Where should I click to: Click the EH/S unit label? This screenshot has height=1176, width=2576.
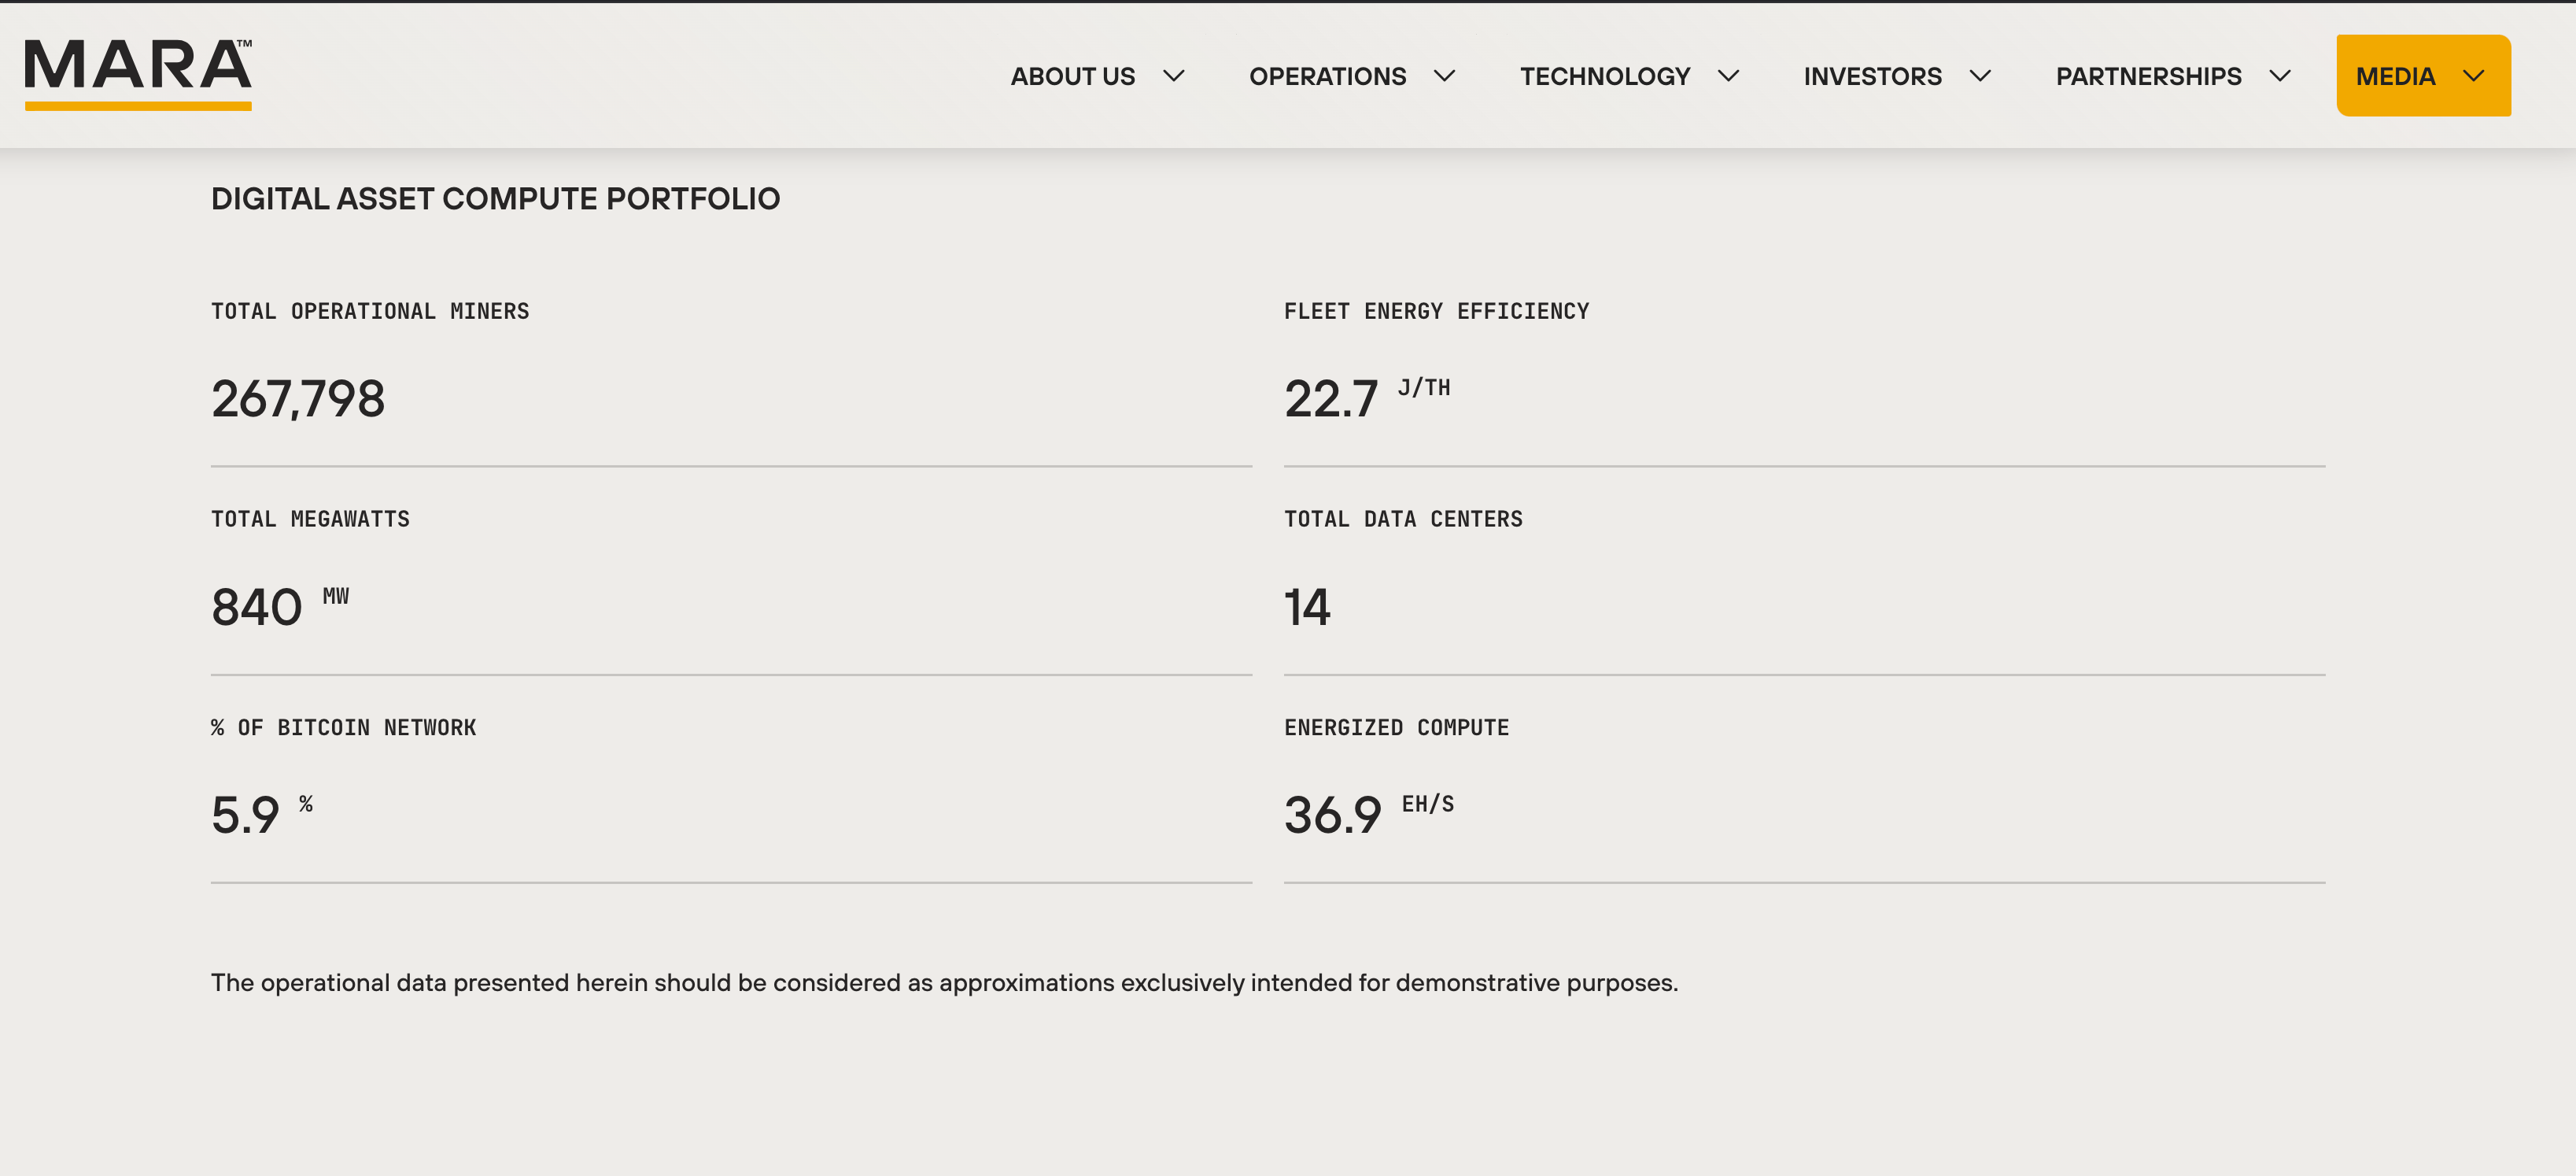1428,804
